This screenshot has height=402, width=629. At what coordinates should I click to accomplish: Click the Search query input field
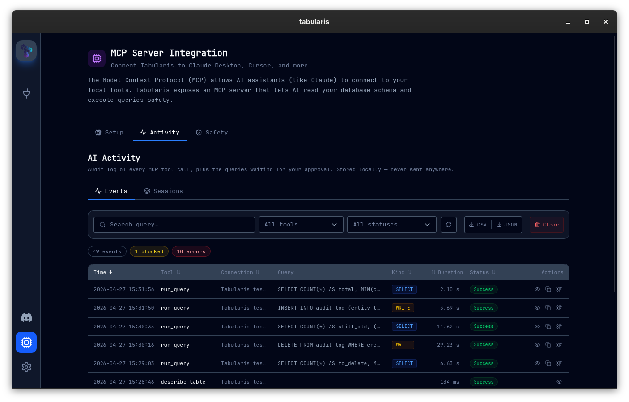click(174, 224)
